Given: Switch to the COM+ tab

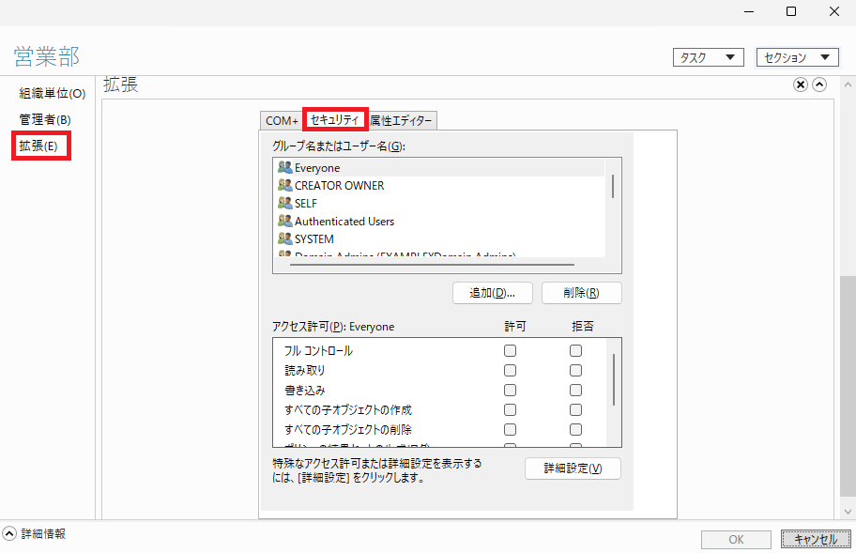Looking at the screenshot, I should pyautogui.click(x=282, y=120).
